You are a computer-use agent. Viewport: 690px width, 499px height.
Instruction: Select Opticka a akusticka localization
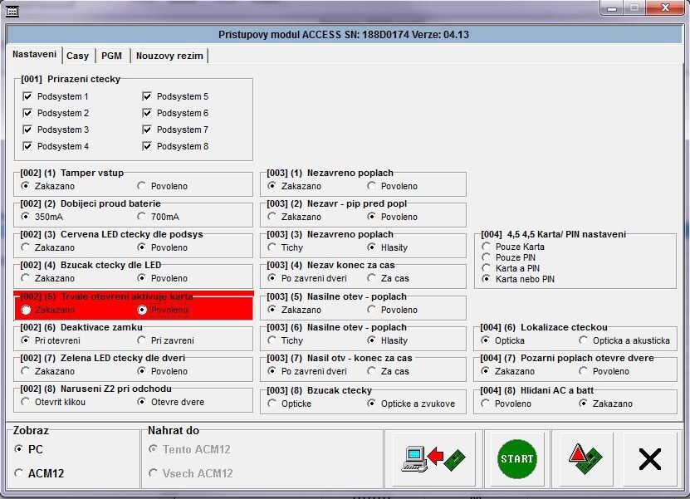(584, 340)
